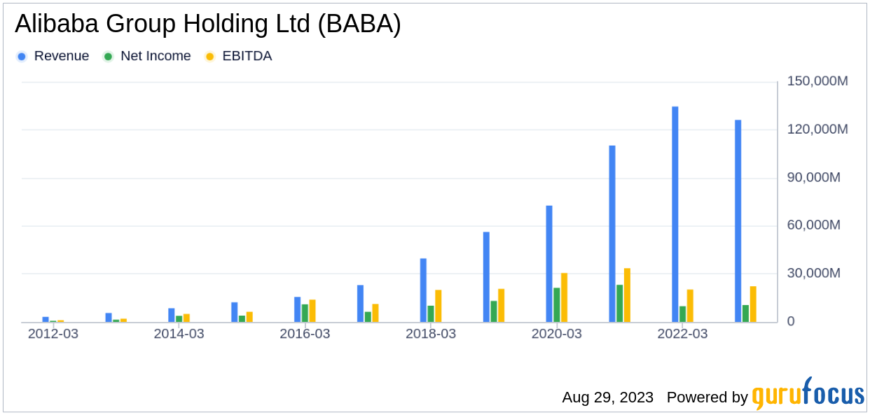Click the 2012-03 x-axis label
Screen dimensions: 870x415
pos(53,334)
